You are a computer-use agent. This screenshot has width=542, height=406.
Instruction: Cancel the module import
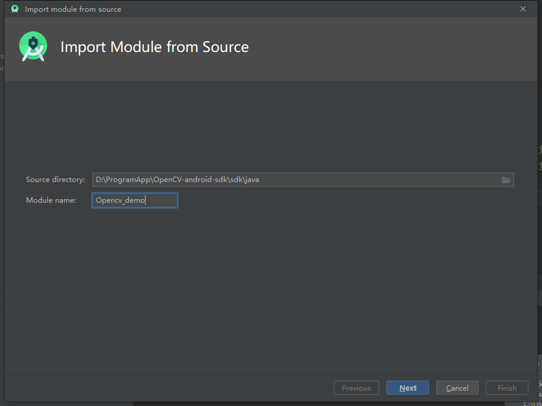pyautogui.click(x=457, y=388)
